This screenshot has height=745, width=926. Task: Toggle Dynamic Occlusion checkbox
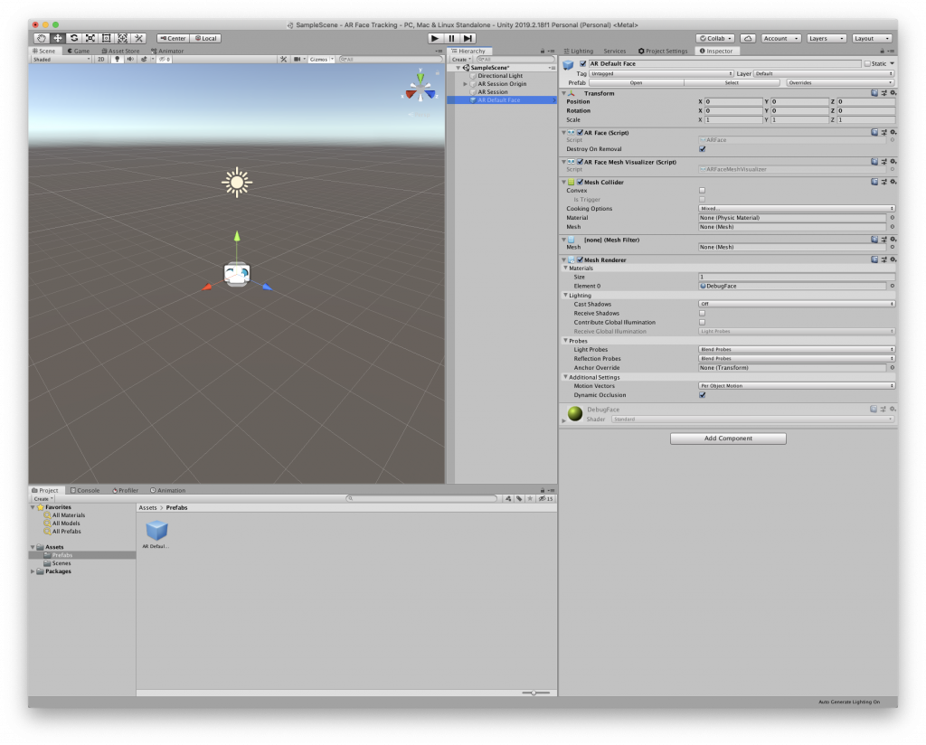click(x=702, y=395)
